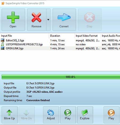
Task: Click the 'Conversion finished' status text
Action: (38, 100)
